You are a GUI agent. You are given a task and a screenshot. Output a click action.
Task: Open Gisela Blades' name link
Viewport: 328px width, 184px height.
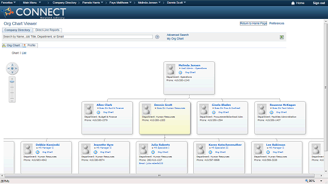coord(221,105)
